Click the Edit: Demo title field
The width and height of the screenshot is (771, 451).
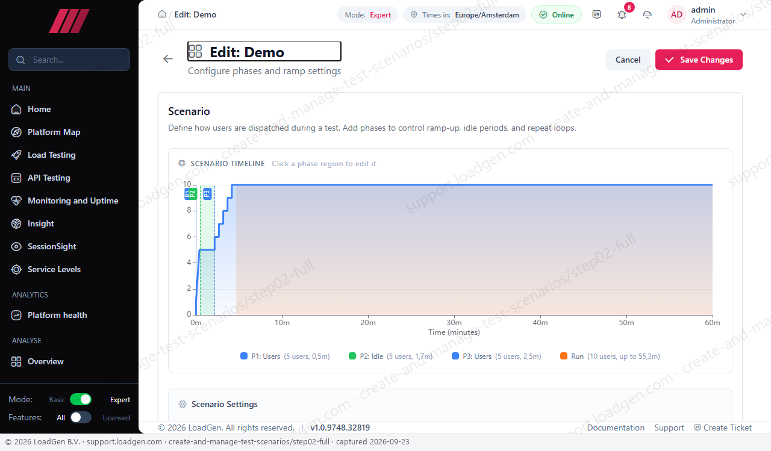[264, 52]
